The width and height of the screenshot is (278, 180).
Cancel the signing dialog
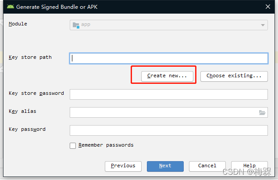[x=207, y=166]
